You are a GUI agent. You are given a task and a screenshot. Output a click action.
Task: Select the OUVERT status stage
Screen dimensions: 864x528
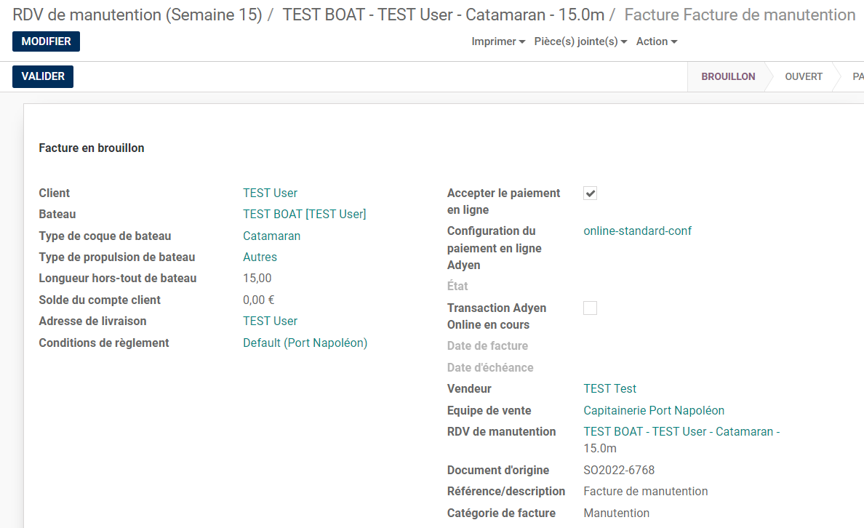pyautogui.click(x=803, y=76)
